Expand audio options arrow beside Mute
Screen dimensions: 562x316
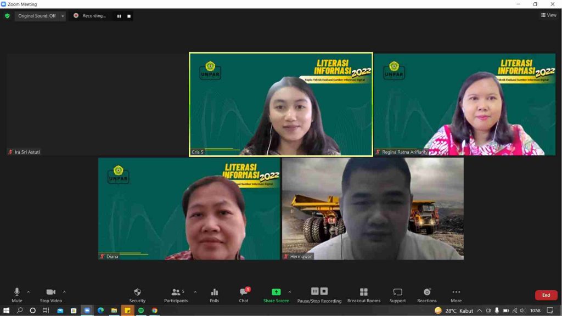pos(29,292)
